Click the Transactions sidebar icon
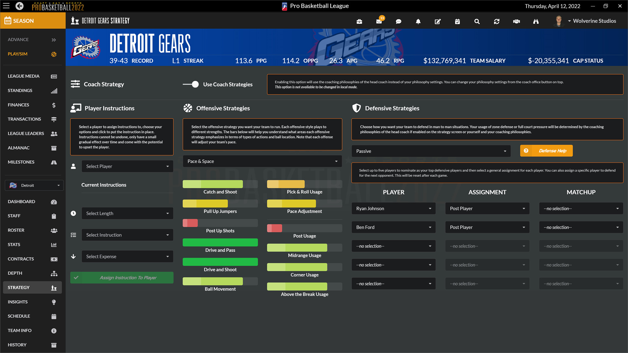The height and width of the screenshot is (353, 628). click(54, 119)
